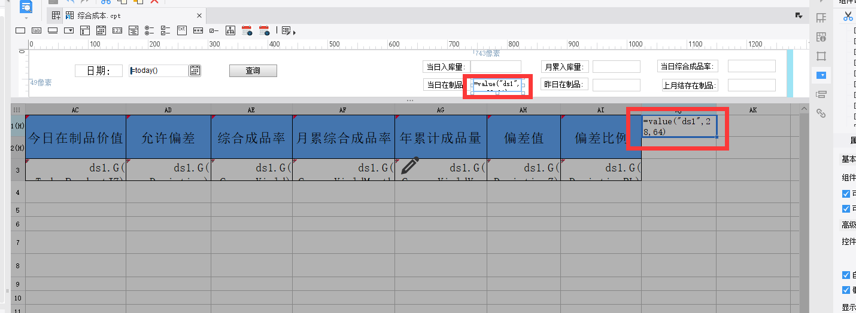Open the floating element panel
The image size is (856, 313).
(x=821, y=56)
